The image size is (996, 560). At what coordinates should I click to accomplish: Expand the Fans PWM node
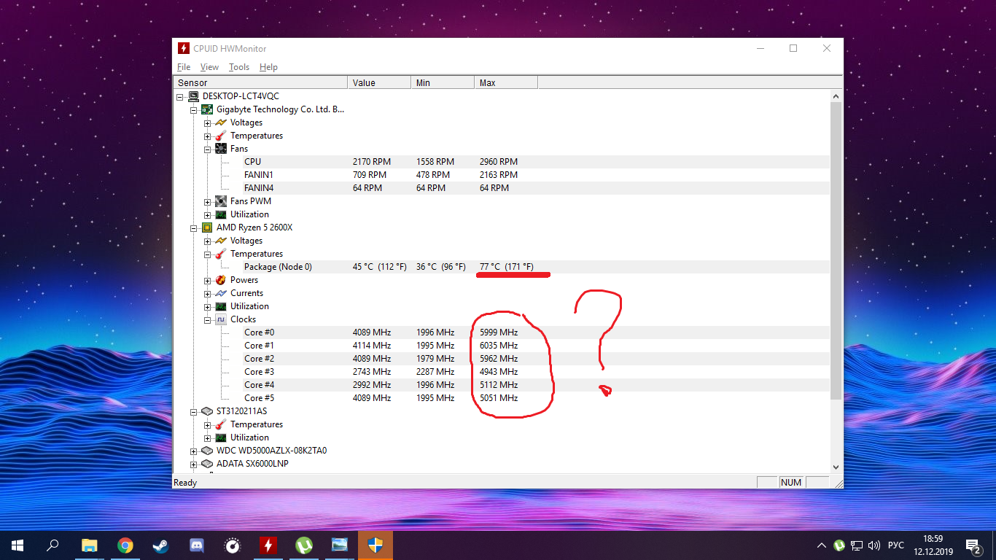click(x=208, y=201)
